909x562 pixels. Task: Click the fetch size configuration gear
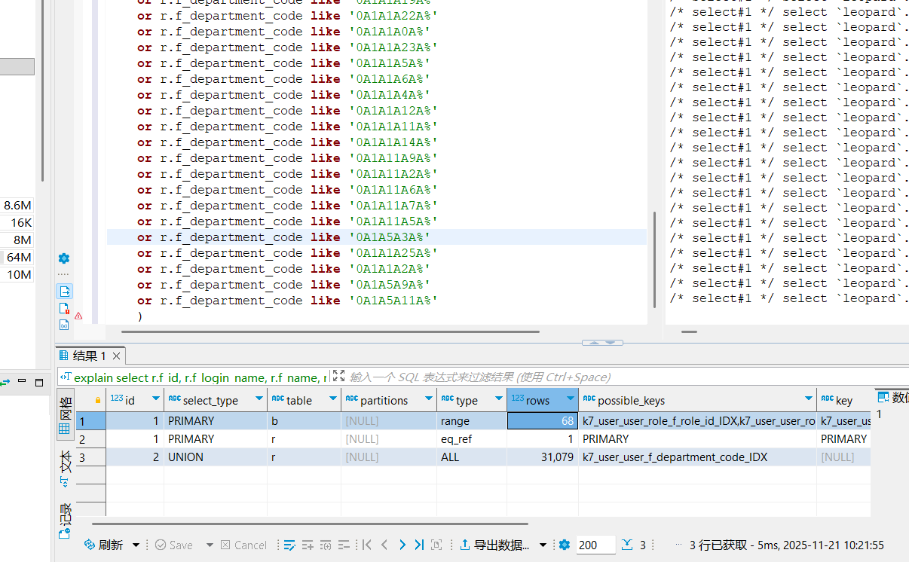tap(564, 545)
